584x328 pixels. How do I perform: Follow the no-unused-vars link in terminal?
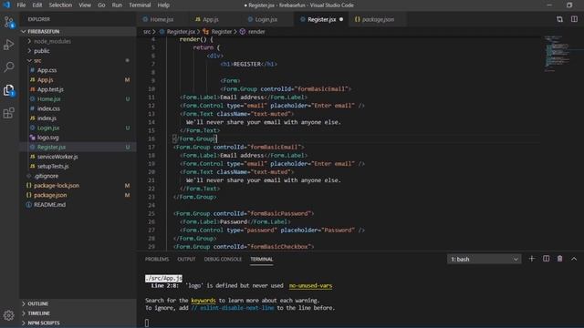310,285
